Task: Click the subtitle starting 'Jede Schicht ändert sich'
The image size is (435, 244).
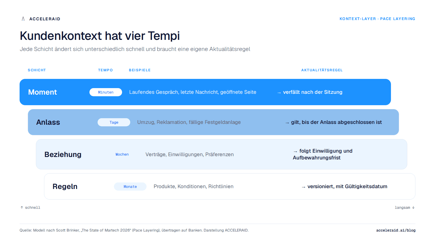Action: coord(135,49)
